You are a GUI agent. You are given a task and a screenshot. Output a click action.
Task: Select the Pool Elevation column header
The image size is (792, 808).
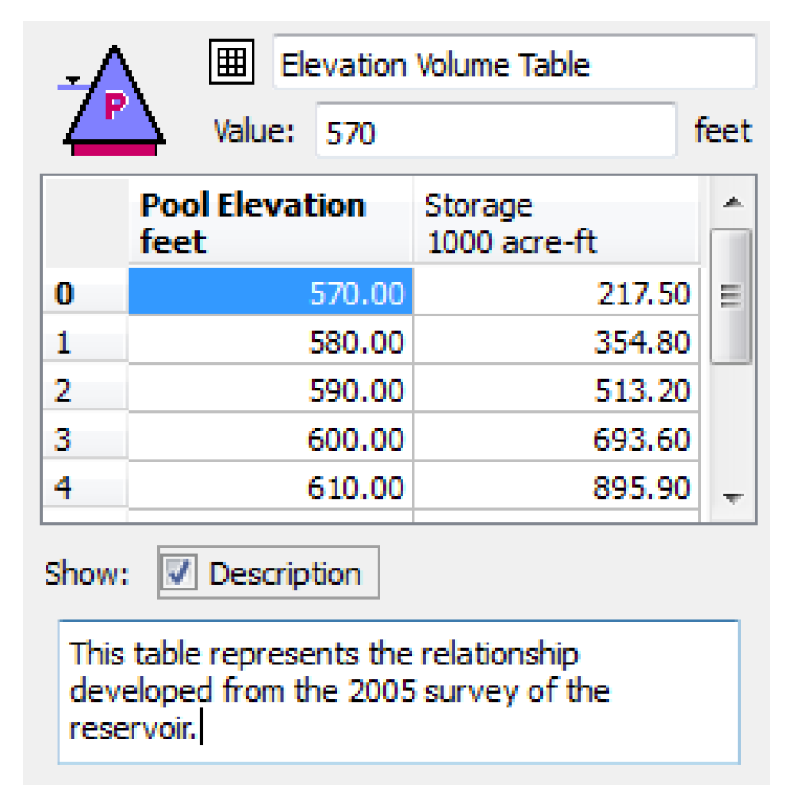(x=271, y=223)
